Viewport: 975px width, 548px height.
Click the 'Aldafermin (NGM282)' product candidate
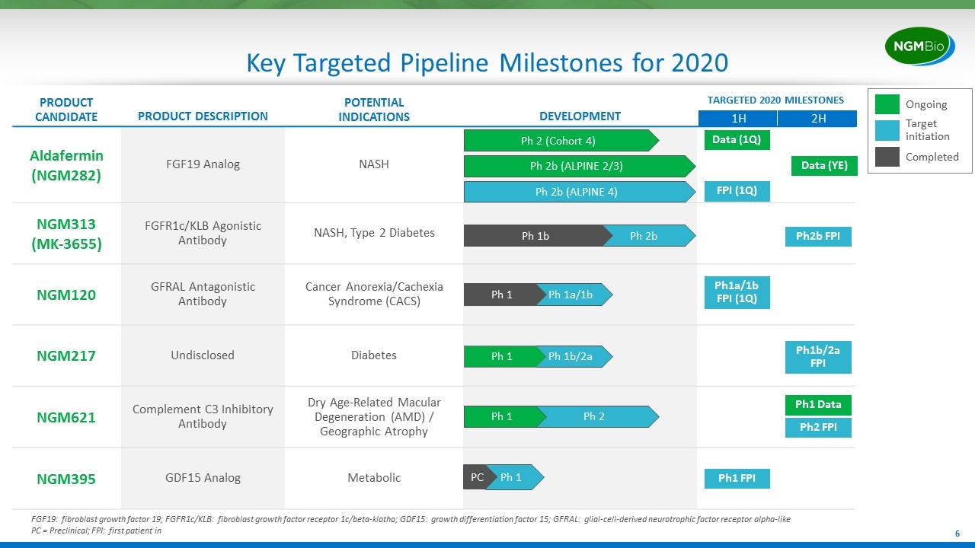pyautogui.click(x=66, y=164)
